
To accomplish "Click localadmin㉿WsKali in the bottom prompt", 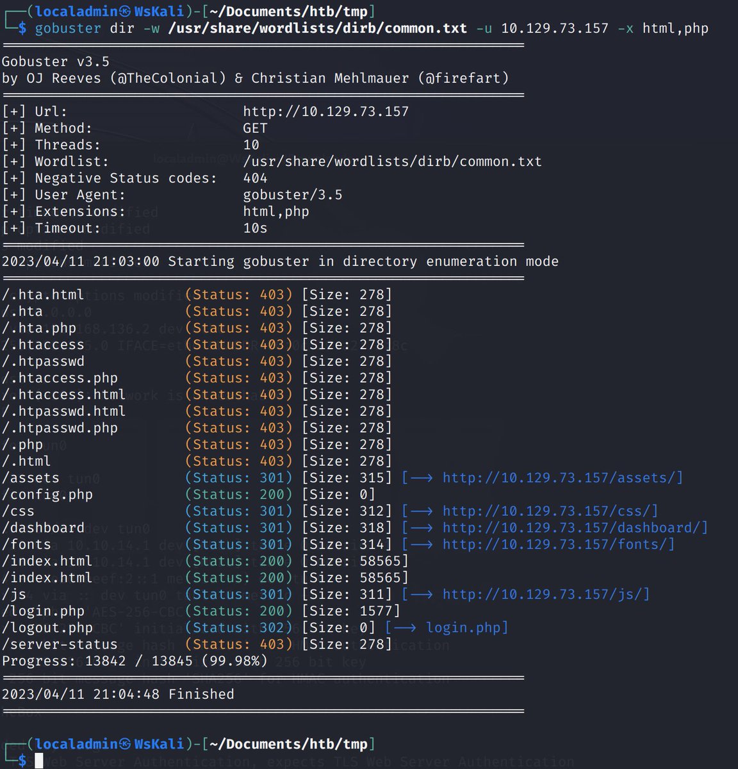I will [110, 744].
